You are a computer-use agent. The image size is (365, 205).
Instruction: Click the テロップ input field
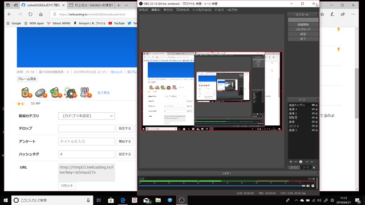point(87,128)
